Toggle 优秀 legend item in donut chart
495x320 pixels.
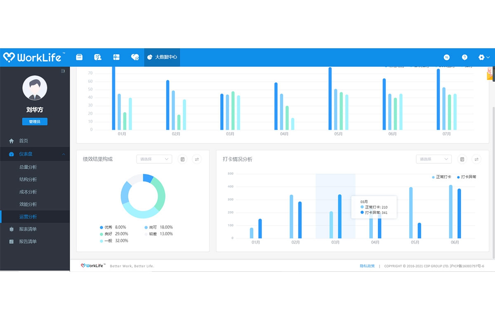point(107,227)
